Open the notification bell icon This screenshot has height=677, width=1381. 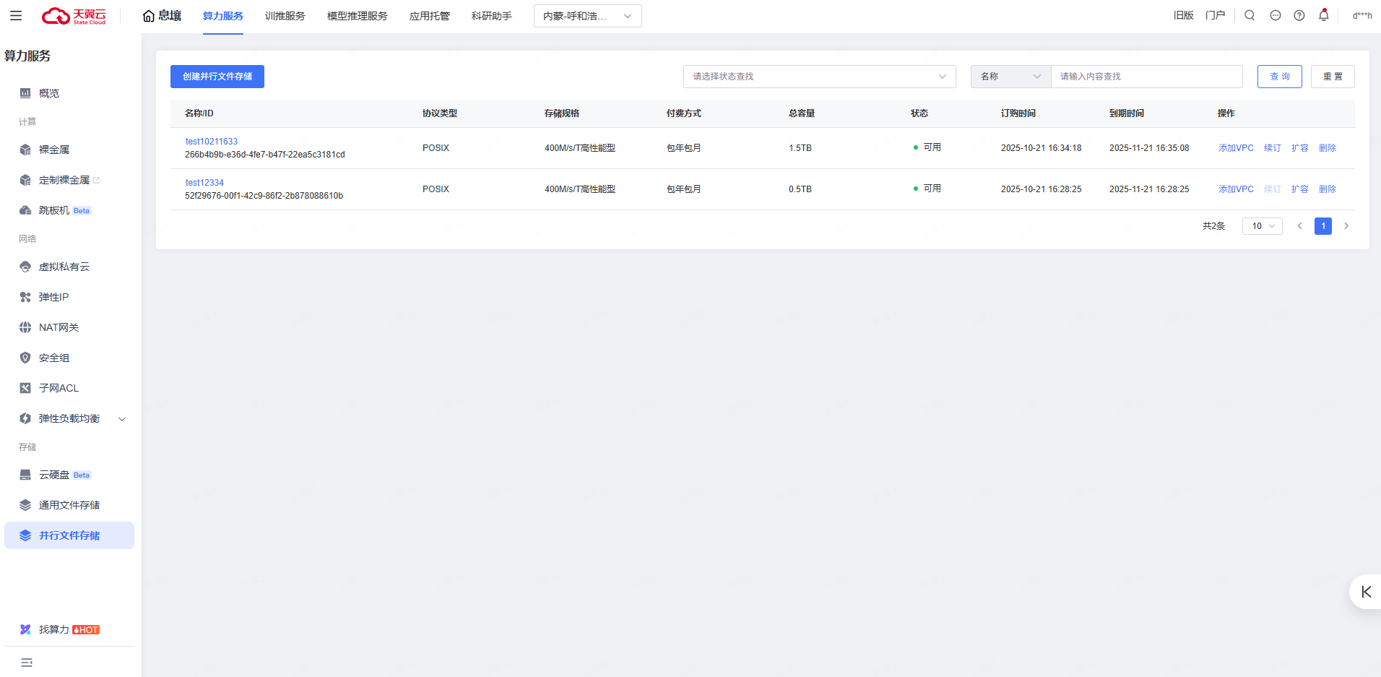point(1323,15)
